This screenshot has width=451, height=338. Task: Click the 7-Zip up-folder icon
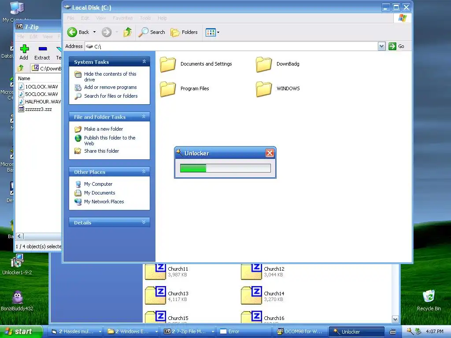[x=21, y=68]
